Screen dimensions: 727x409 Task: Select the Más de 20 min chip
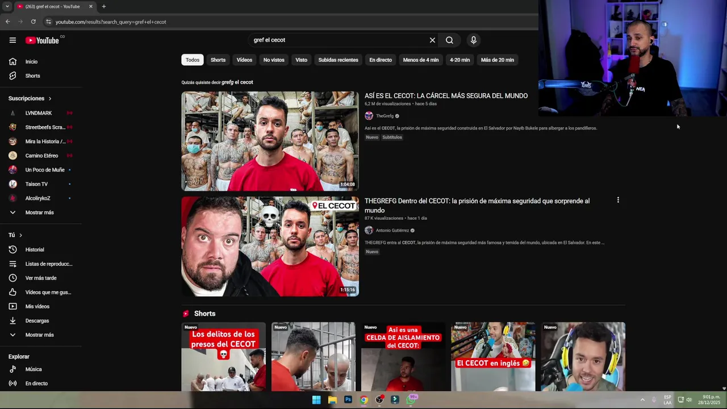pos(498,60)
